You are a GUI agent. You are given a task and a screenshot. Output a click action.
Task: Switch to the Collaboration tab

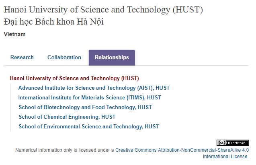coord(64,58)
